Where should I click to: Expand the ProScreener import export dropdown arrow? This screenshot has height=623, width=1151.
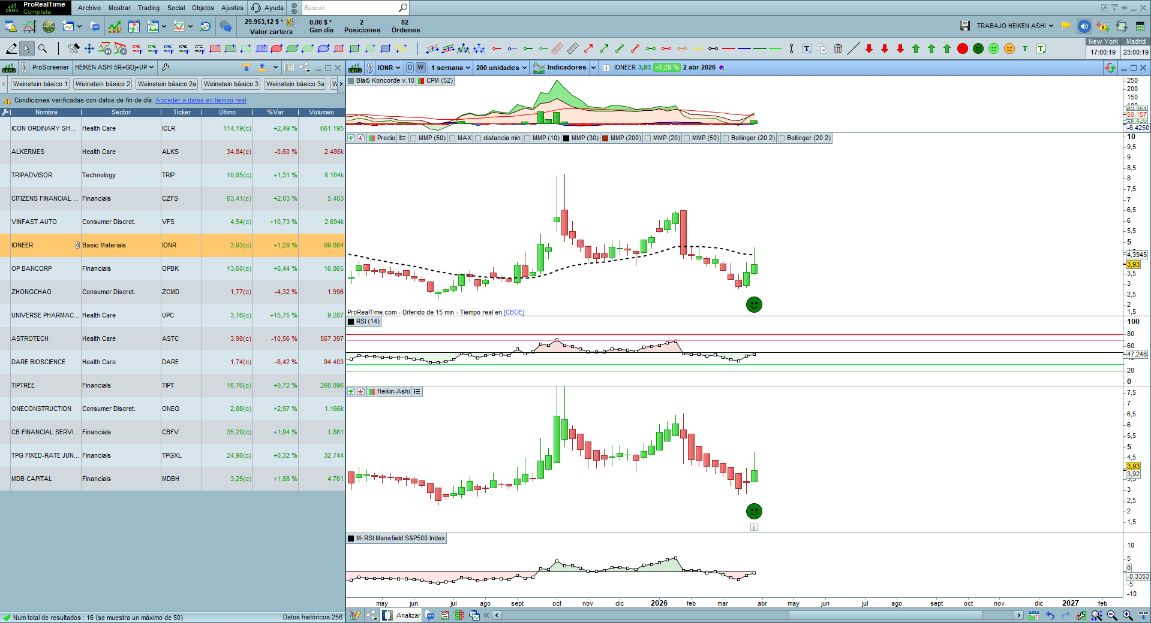(275, 67)
